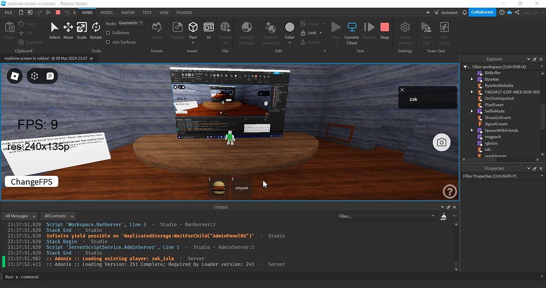546x288 pixels.
Task: Click the Collaborate button
Action: [x=482, y=12]
